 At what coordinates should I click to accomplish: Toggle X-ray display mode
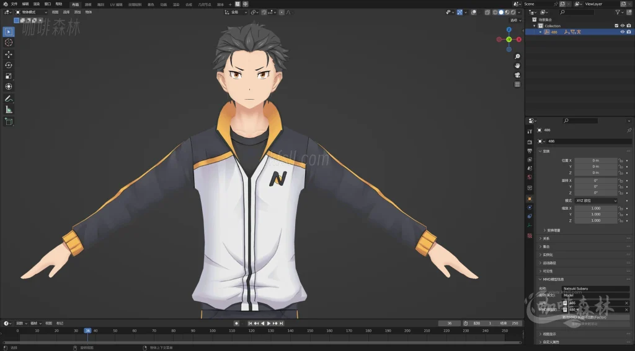click(487, 12)
